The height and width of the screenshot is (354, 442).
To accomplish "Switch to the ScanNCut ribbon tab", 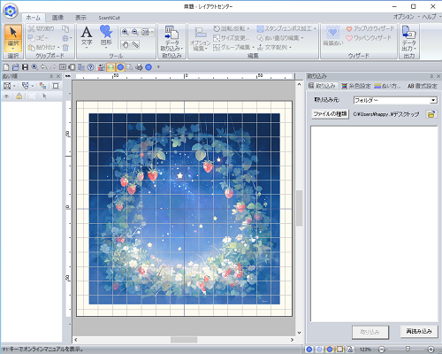I will pos(109,18).
